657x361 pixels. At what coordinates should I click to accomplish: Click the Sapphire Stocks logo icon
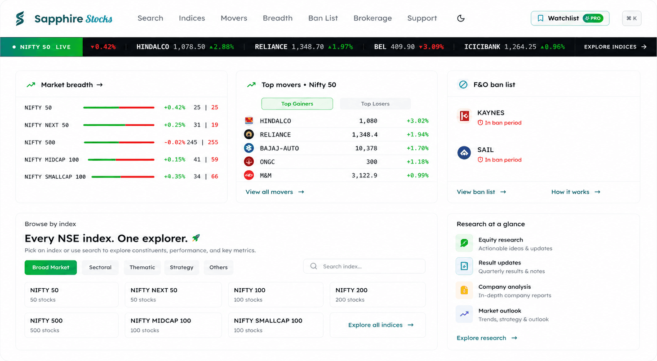click(20, 18)
